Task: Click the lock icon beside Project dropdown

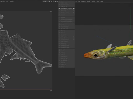Action: (53, 1)
